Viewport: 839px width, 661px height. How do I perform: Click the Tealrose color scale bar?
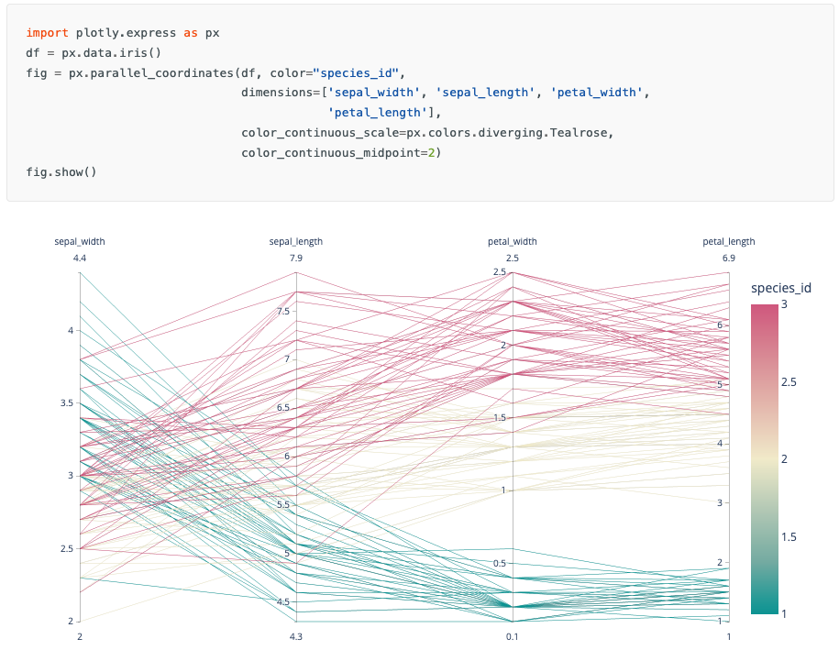click(764, 458)
